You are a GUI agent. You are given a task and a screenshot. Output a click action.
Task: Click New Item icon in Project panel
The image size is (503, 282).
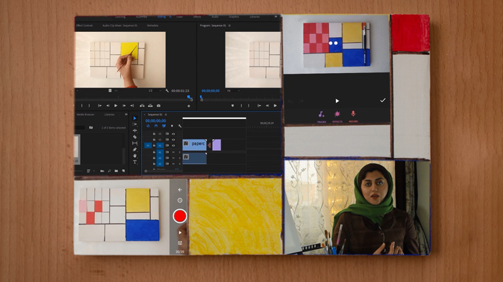coord(123,171)
